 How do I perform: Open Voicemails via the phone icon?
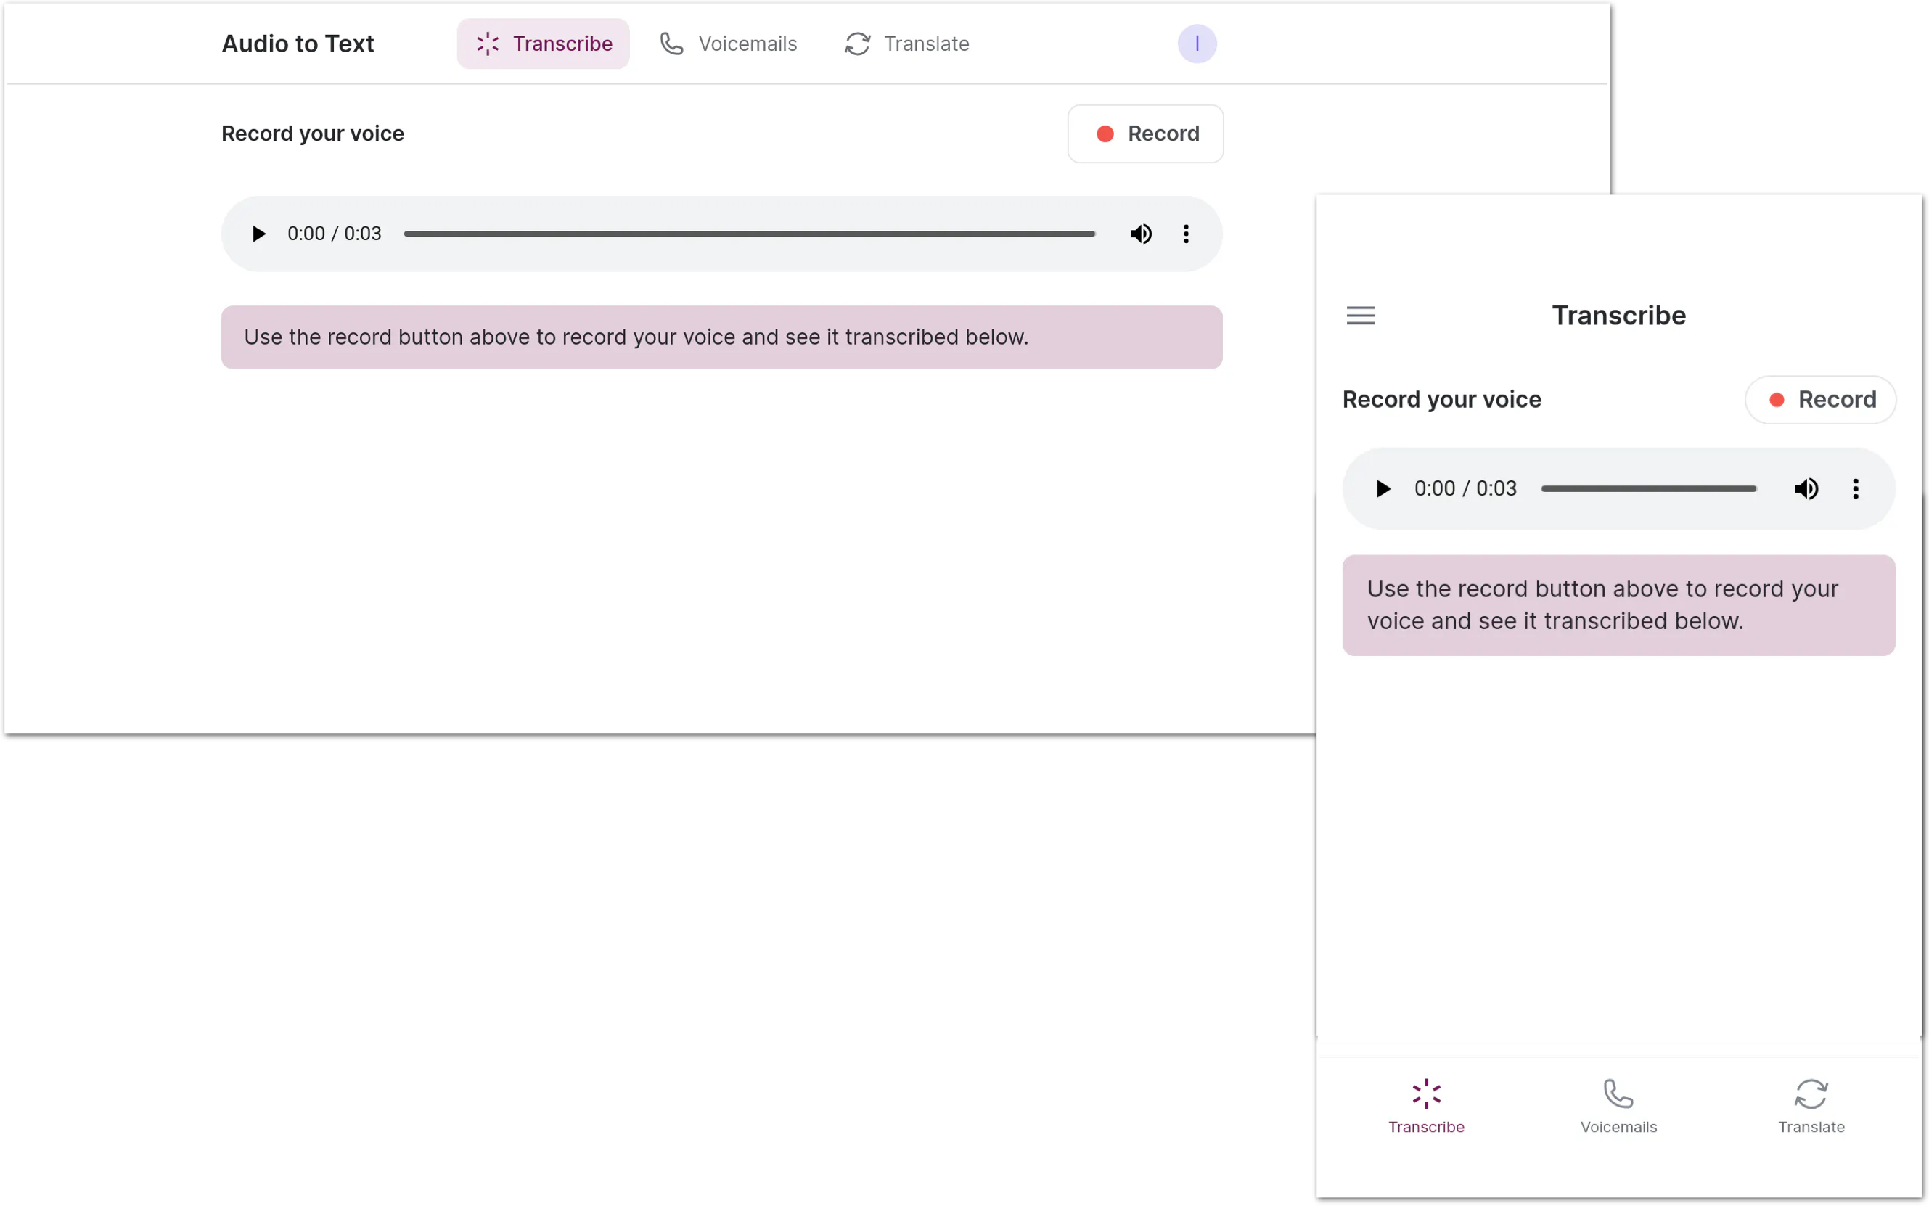[x=672, y=43]
